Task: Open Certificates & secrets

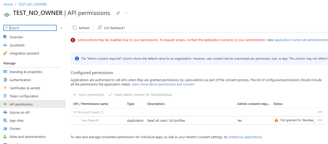Action: pyautogui.click(x=25, y=88)
